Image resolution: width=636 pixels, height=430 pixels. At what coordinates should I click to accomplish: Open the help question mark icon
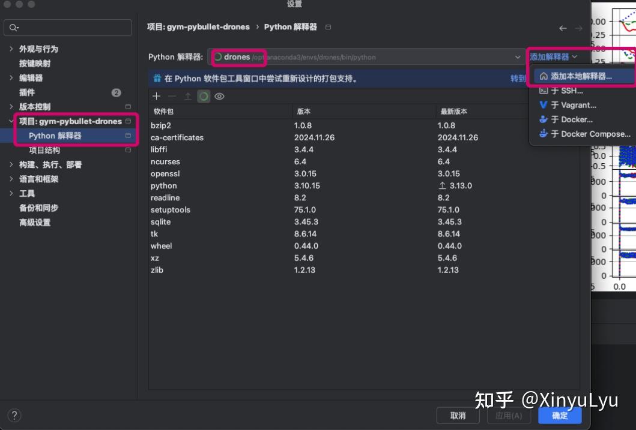click(x=14, y=415)
